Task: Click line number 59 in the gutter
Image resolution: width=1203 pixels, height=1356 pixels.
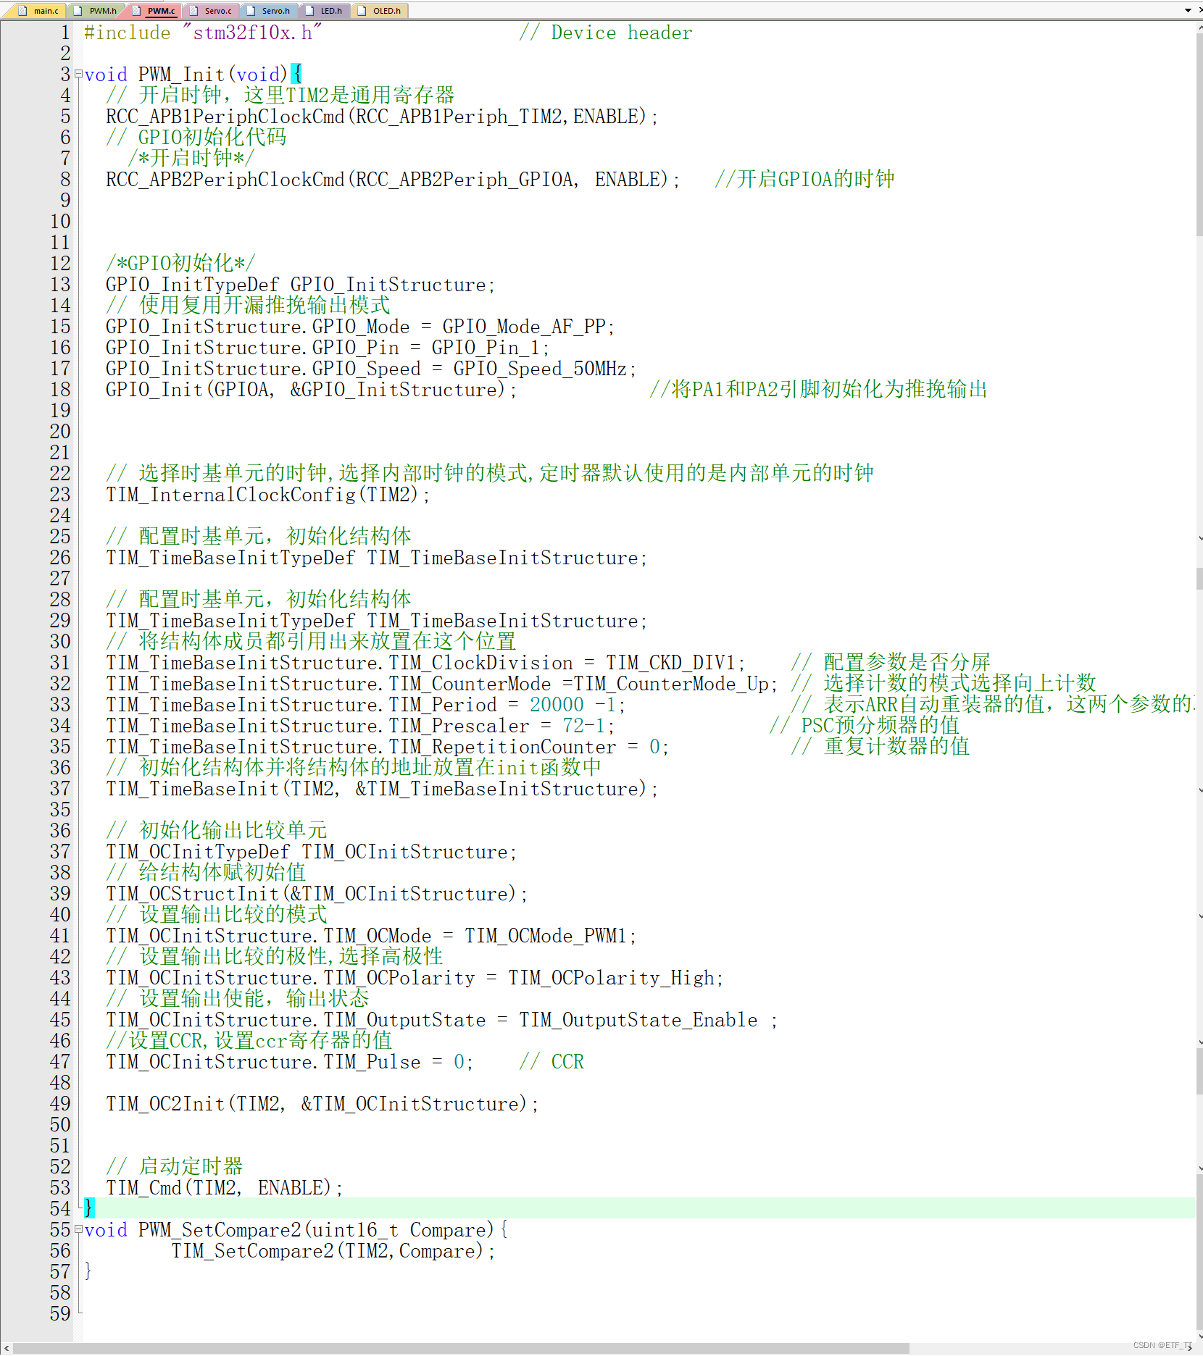Action: [61, 1314]
